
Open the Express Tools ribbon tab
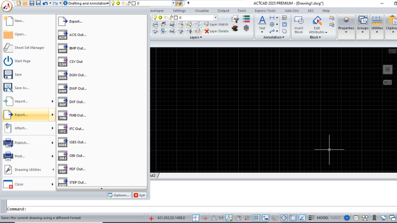click(x=265, y=11)
